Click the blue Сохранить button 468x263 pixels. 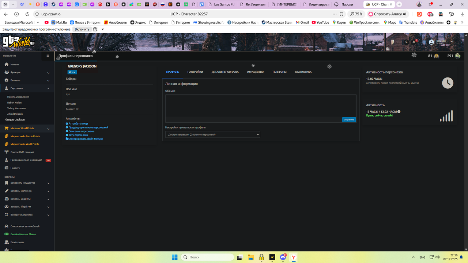click(349, 119)
